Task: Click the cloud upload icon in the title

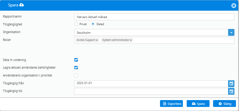Action: click(x=22, y=5)
